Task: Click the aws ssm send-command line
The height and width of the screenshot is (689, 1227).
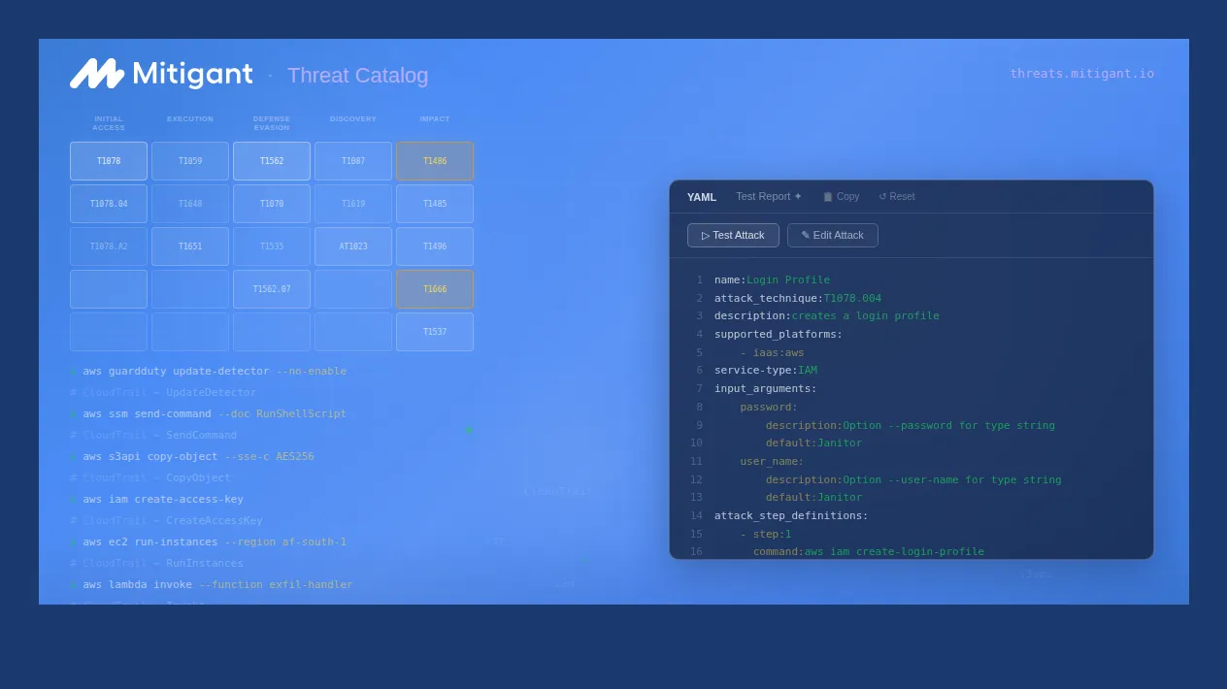Action: point(209,413)
